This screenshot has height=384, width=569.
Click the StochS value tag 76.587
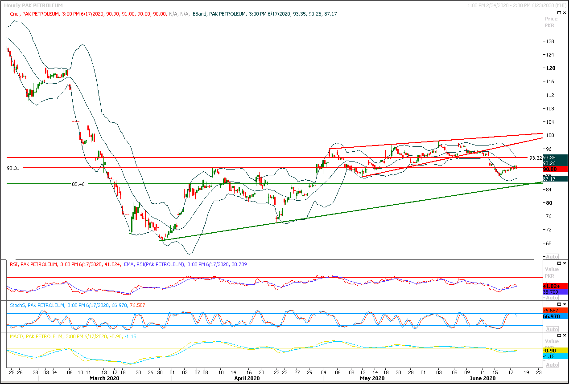555,310
